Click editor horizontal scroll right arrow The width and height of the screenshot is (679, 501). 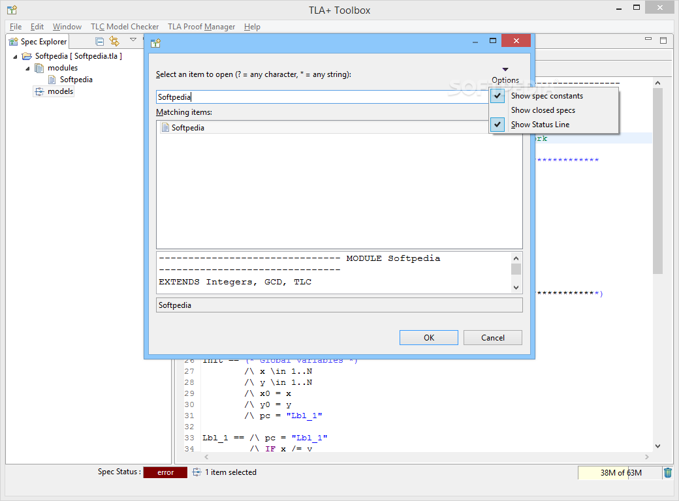pos(647,457)
